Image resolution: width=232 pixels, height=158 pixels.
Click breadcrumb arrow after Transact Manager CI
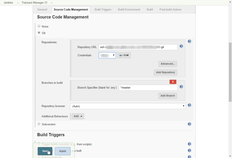pyautogui.click(x=52, y=3)
